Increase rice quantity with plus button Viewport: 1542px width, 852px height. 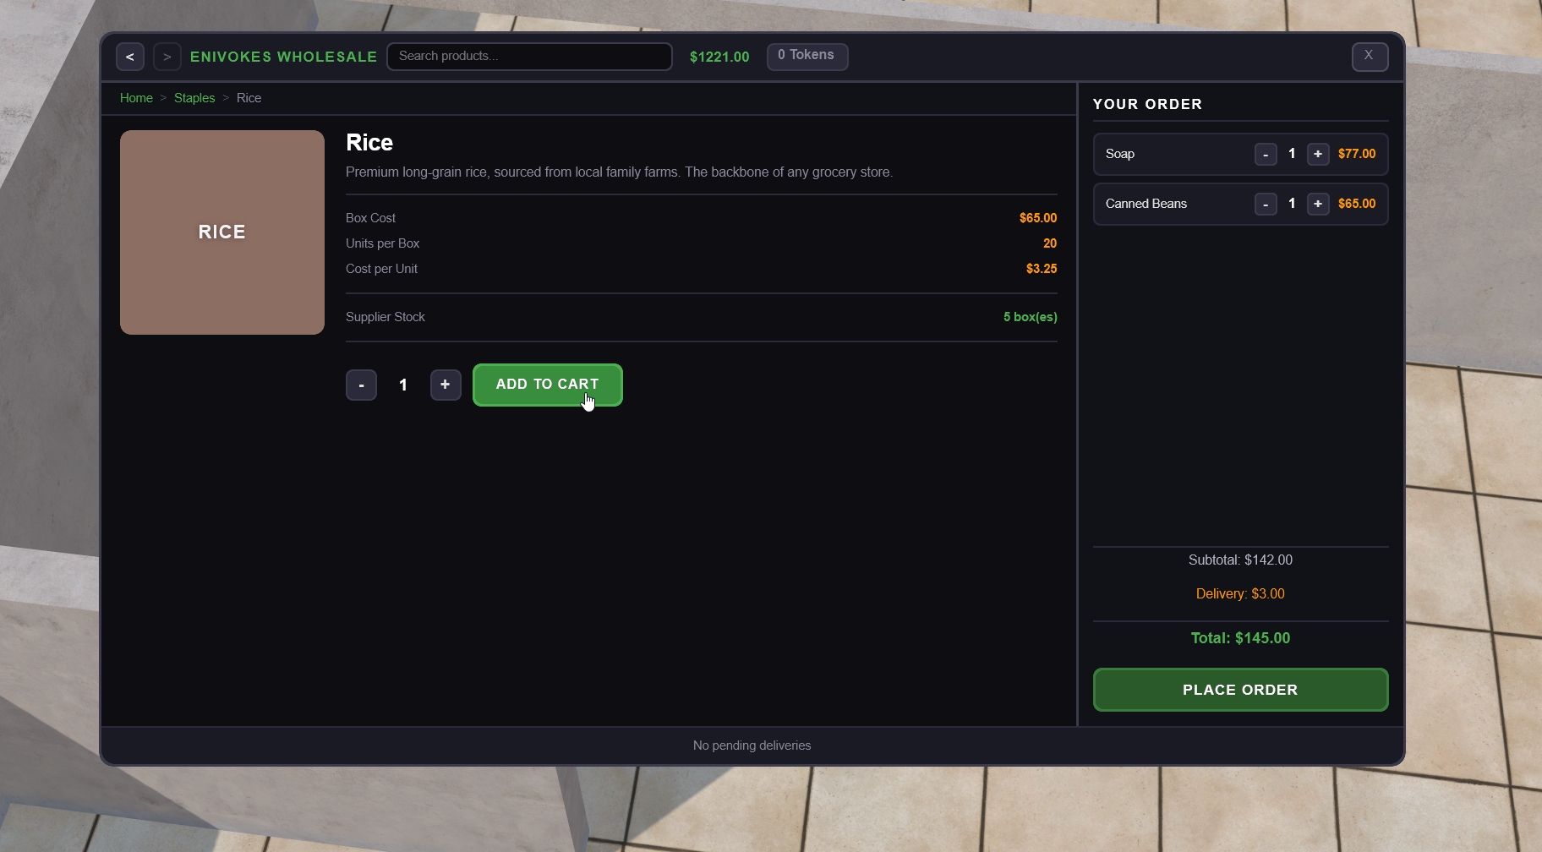pos(446,385)
